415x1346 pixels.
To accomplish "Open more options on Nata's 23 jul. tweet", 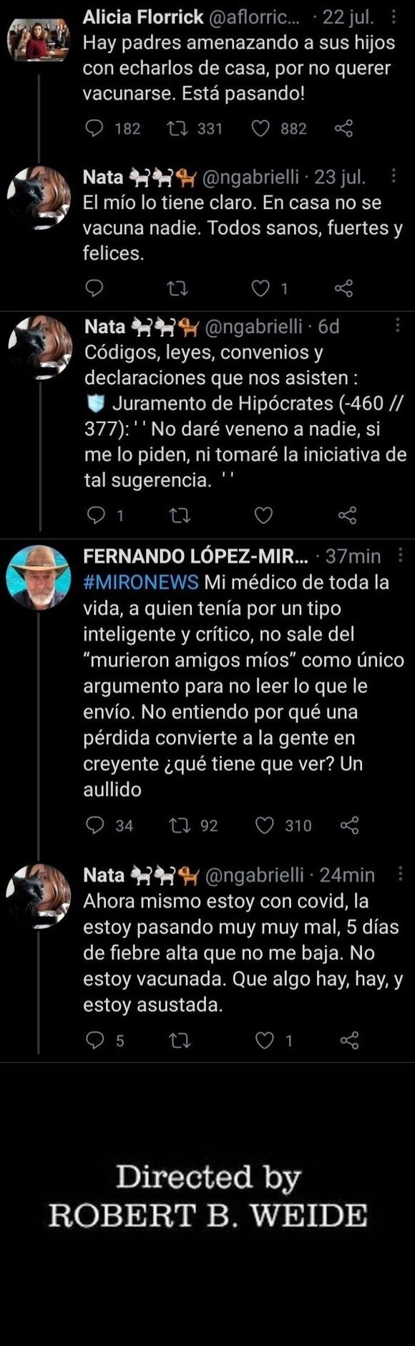I will pos(394,176).
